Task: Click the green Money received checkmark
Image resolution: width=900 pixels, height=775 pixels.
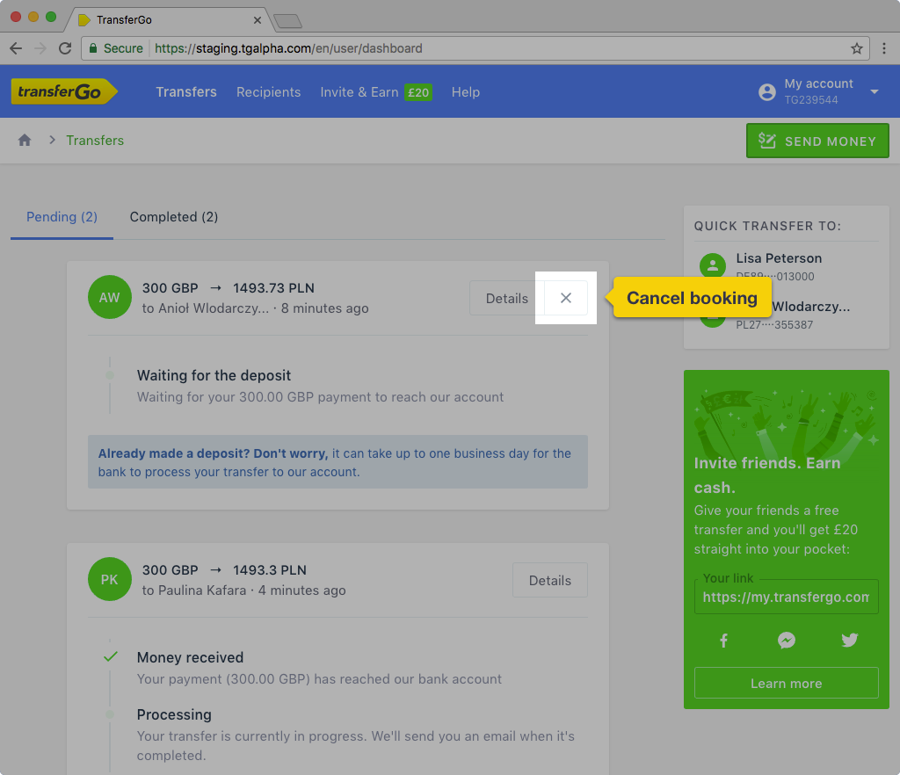Action: pos(110,656)
